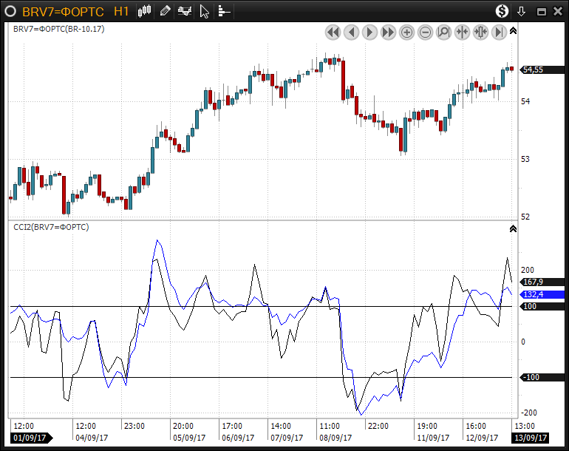Click the H1 timeframe label
This screenshot has width=569, height=451.
pyautogui.click(x=122, y=11)
